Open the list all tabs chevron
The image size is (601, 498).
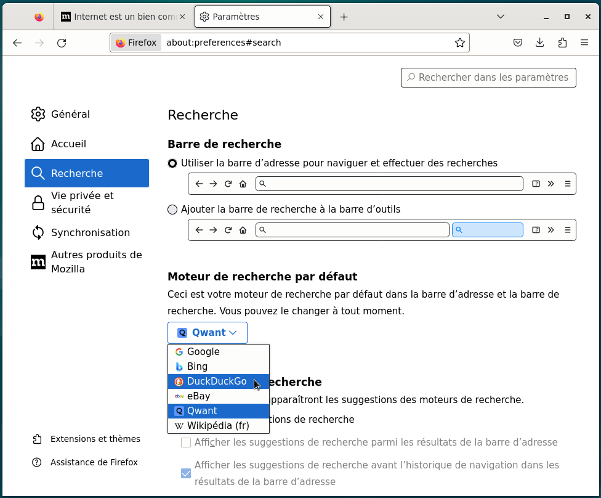point(500,17)
